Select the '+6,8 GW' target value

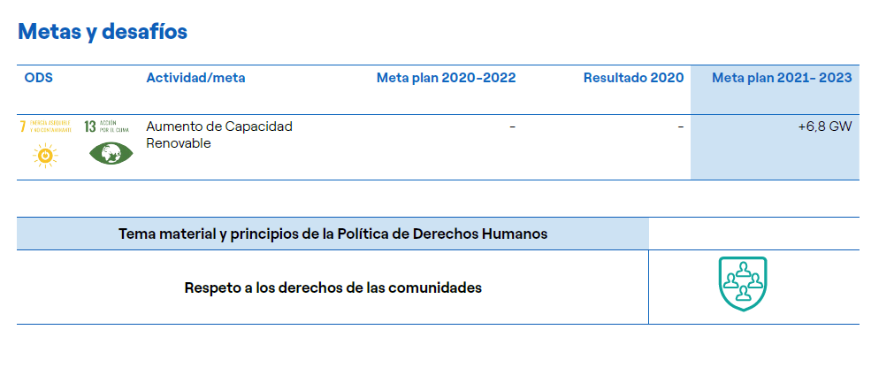(824, 126)
